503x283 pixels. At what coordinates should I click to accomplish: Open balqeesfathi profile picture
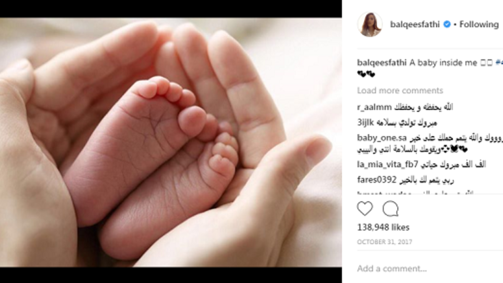tap(370, 24)
